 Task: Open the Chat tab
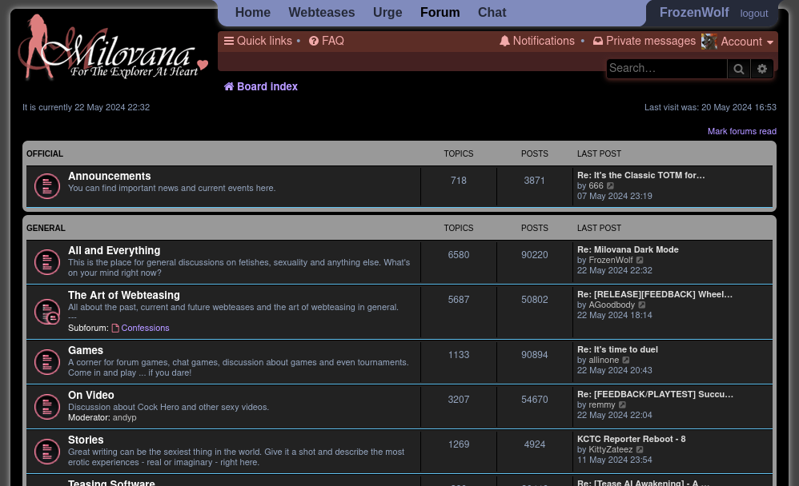[492, 12]
